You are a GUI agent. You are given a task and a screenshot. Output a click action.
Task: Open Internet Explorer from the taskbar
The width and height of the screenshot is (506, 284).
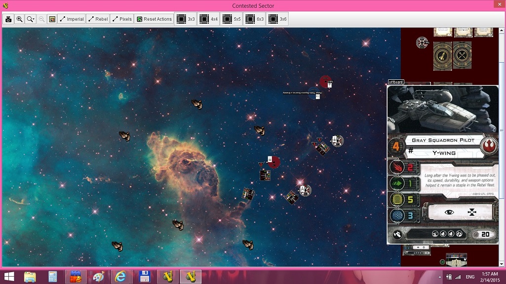click(x=120, y=276)
